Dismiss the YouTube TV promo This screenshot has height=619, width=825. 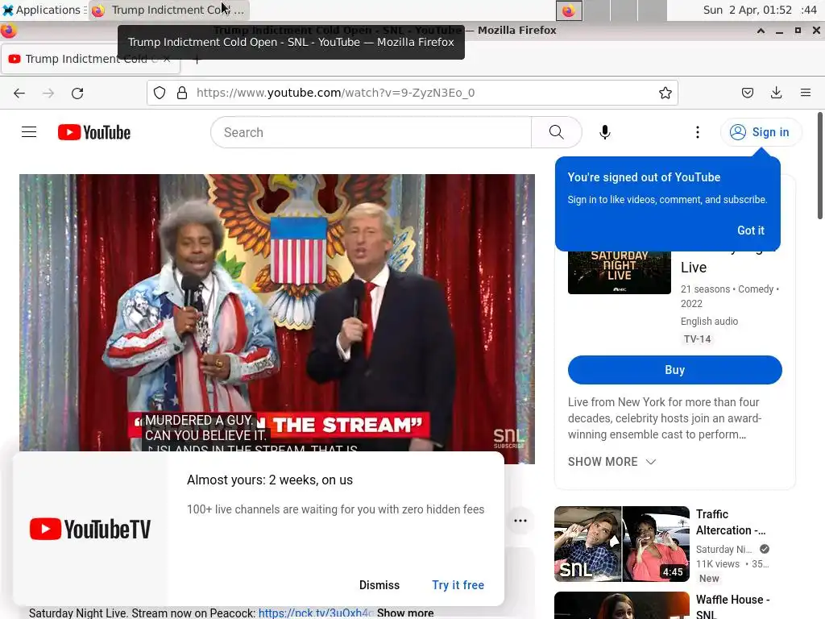tap(379, 585)
